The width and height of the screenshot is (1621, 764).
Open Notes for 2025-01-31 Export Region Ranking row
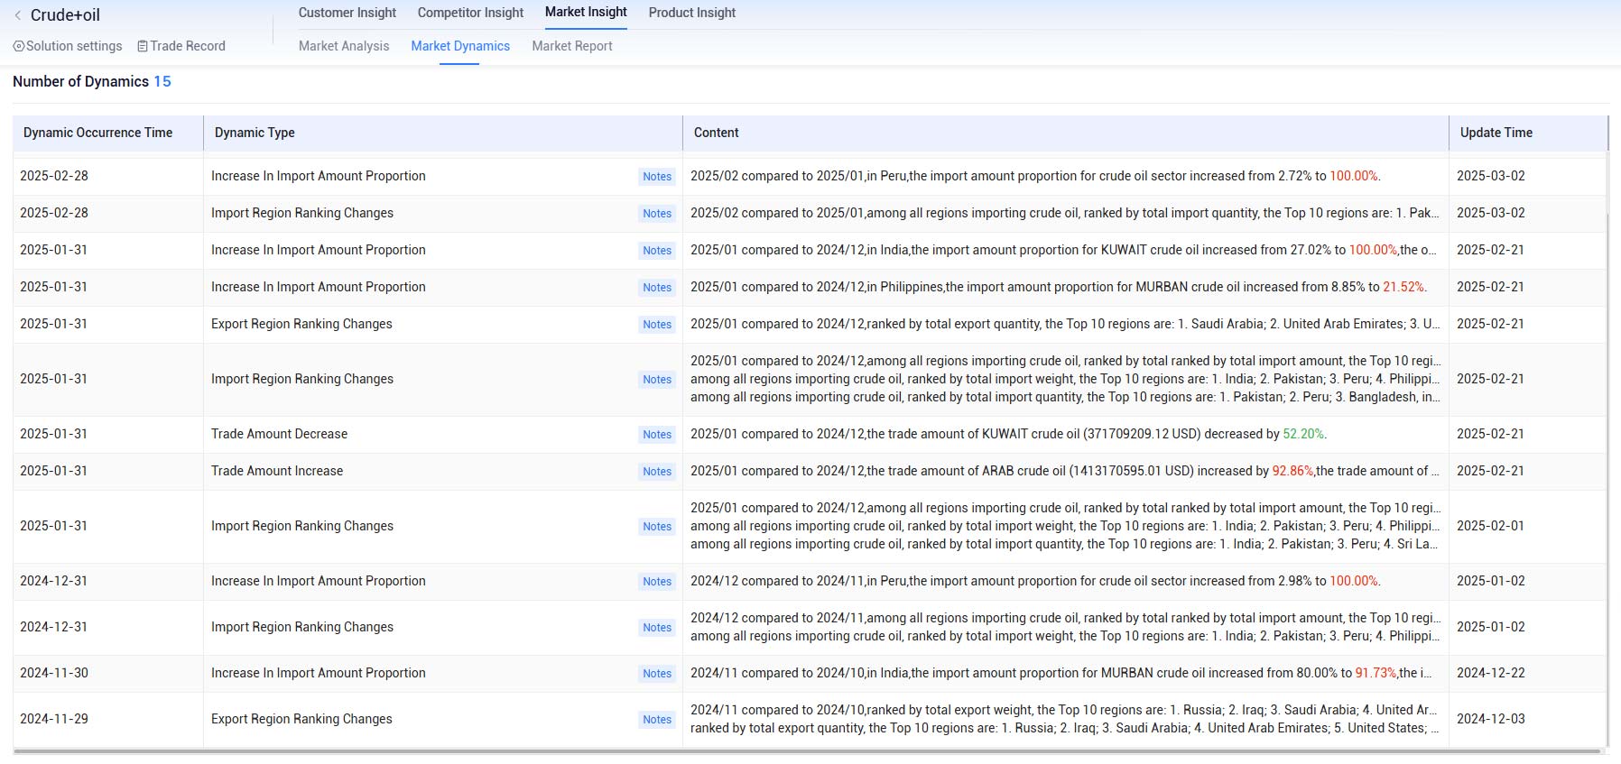[x=657, y=325]
